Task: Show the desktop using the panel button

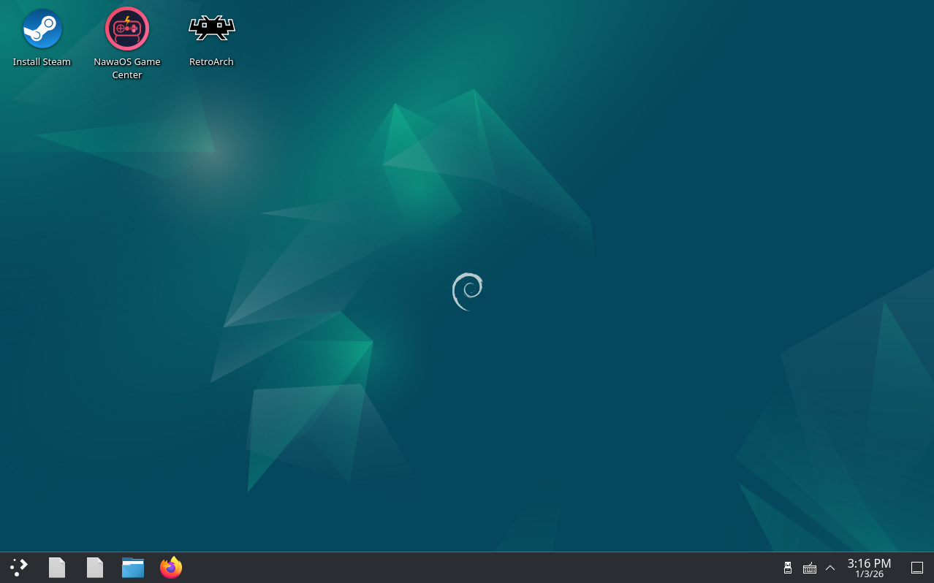Action: tap(917, 567)
